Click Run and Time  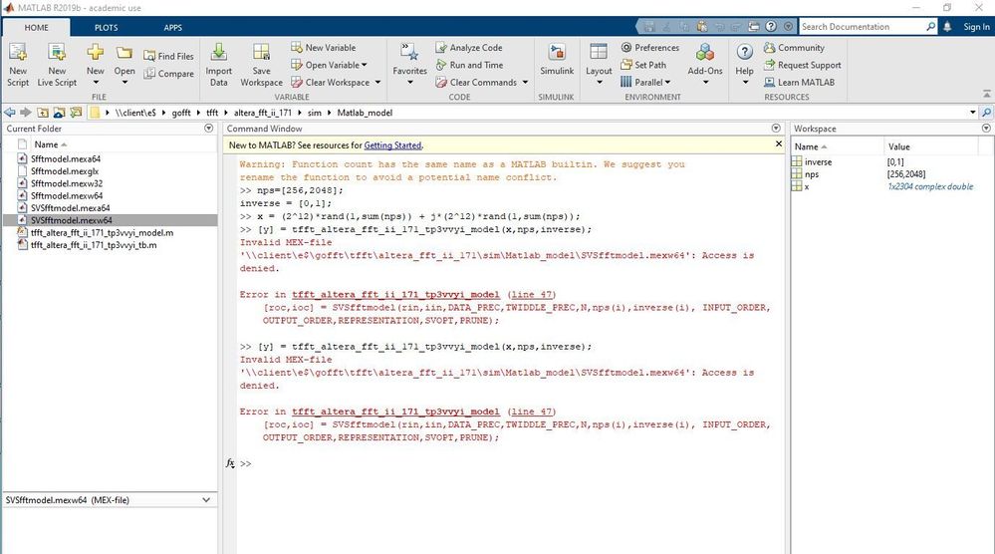pyautogui.click(x=469, y=65)
